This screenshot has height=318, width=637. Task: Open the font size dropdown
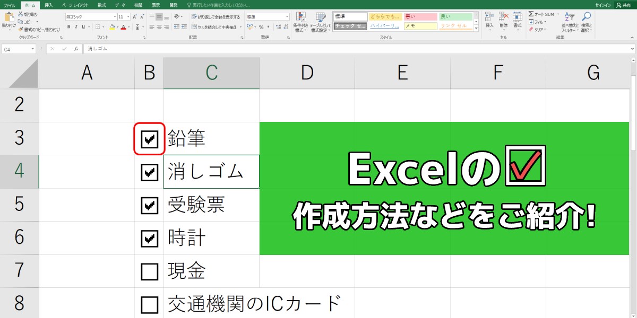pyautogui.click(x=127, y=17)
